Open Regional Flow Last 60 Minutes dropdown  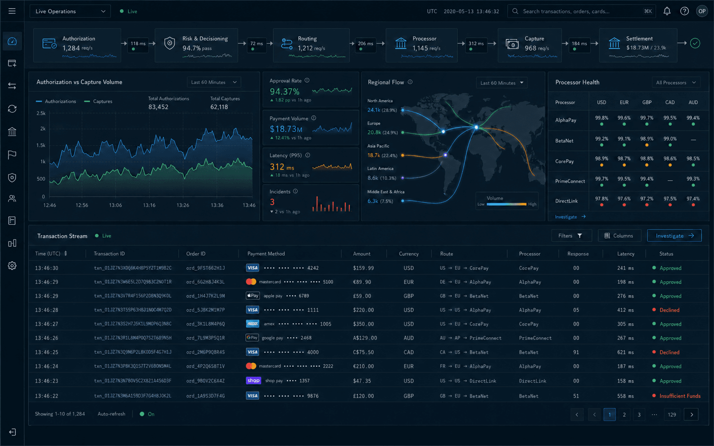coord(502,83)
